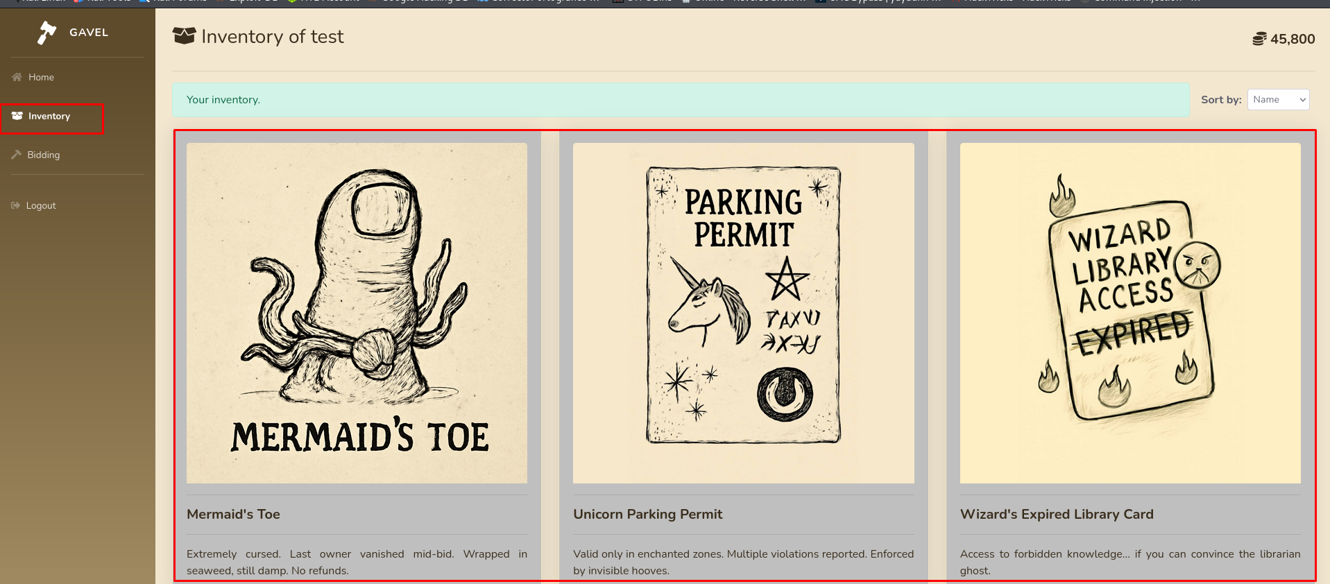Click the open box icon in page heading

point(184,36)
